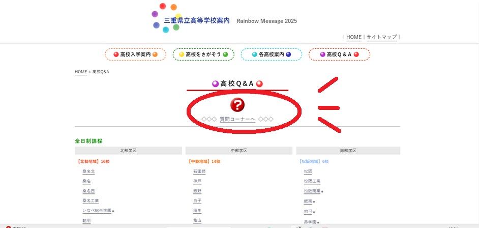Image resolution: width=479 pixels, height=228 pixels.
Task: Click the red question mark icon
Action: [237, 105]
